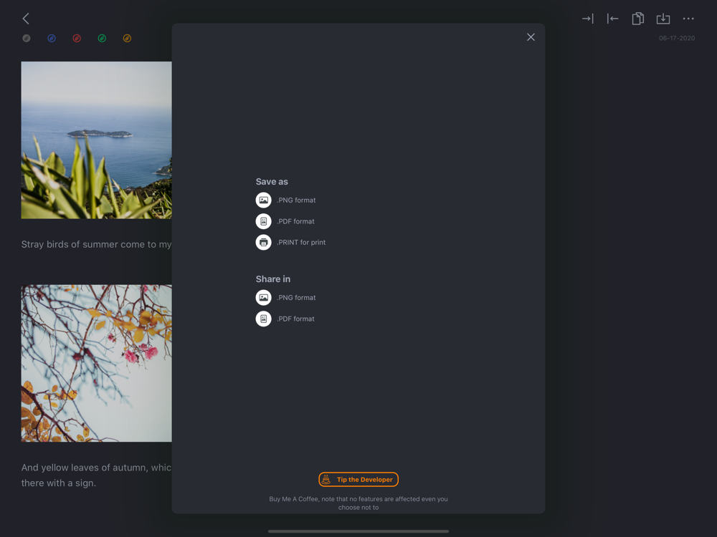This screenshot has height=537, width=717.
Task: Click the printer icon for print
Action: pyautogui.click(x=263, y=243)
